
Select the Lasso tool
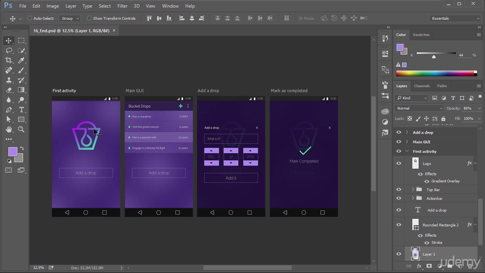pyautogui.click(x=8, y=50)
